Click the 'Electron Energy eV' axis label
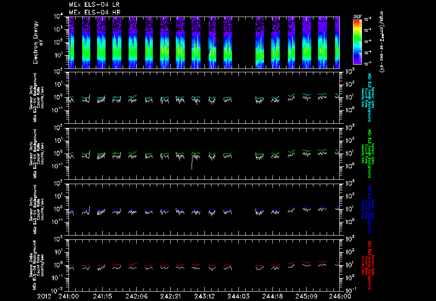The height and width of the screenshot is (301, 436). (x=37, y=43)
